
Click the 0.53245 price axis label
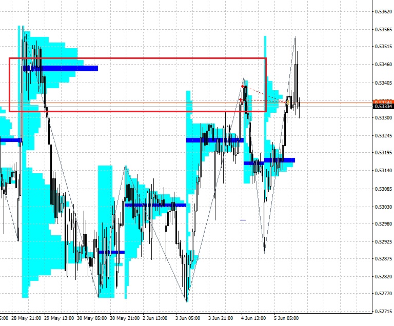click(383, 136)
